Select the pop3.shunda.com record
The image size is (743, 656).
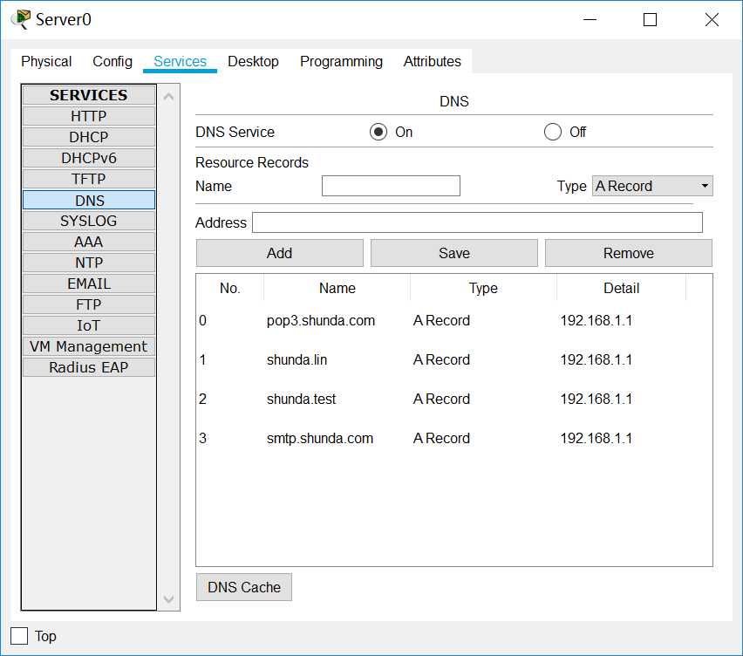tap(321, 321)
